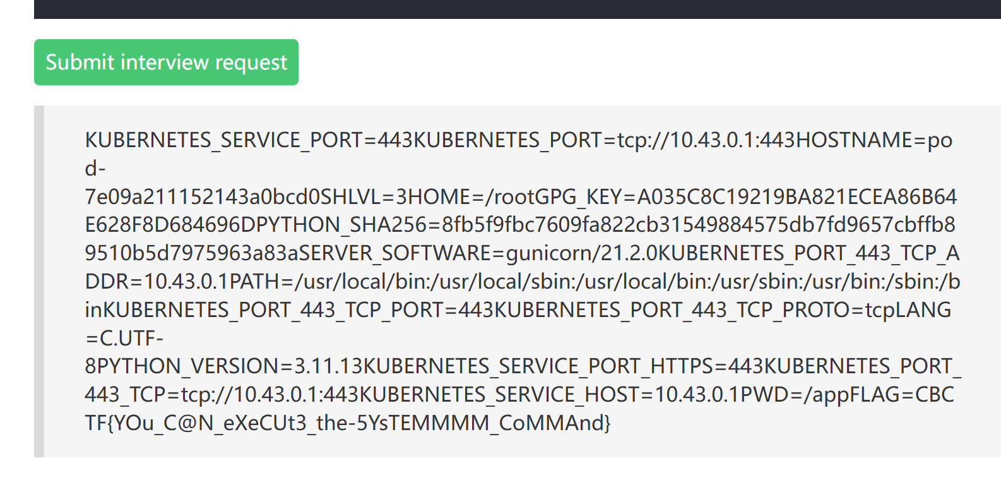1001x492 pixels.
Task: Click the YOu_C@N_eXeCUt3 flag text
Action: point(209,423)
